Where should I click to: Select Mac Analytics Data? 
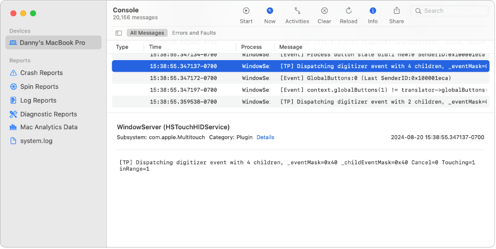tap(48, 127)
